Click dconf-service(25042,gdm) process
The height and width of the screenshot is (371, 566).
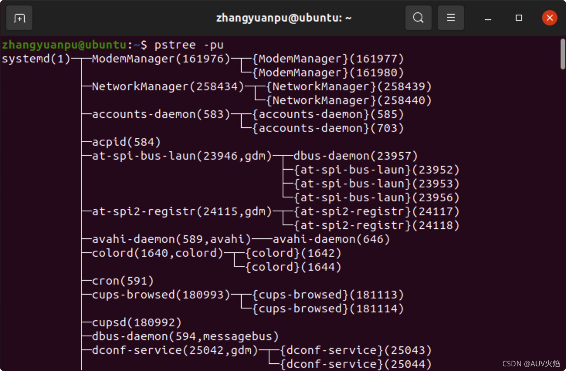175,350
